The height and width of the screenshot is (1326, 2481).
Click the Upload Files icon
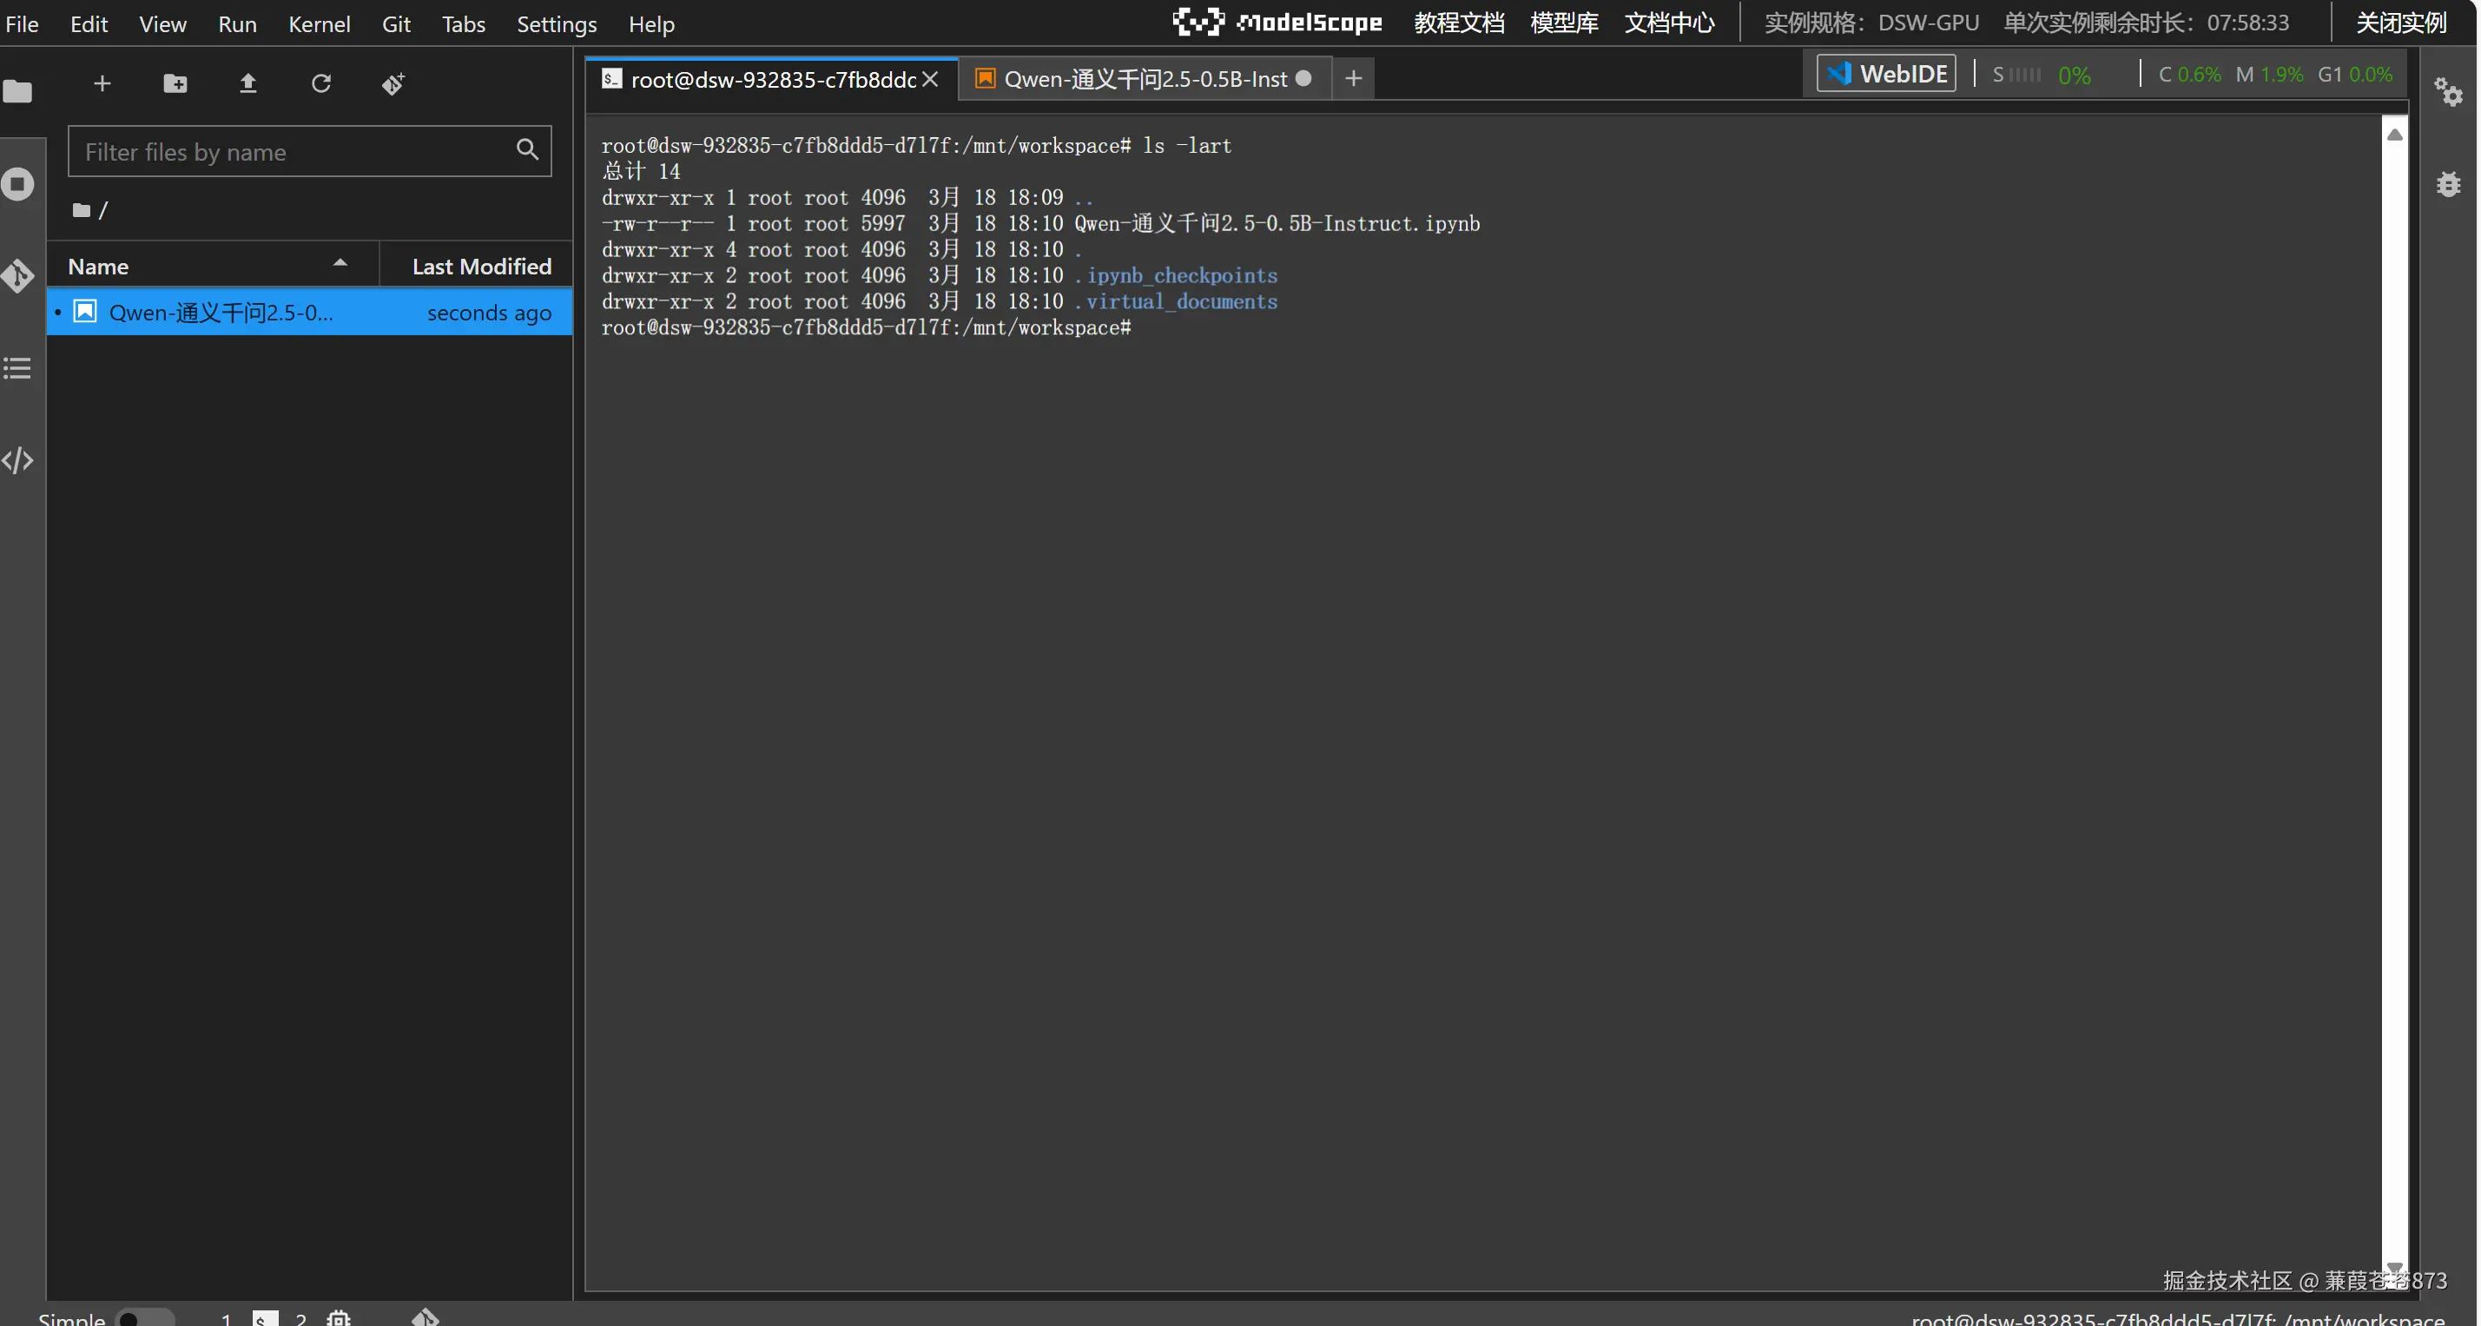247,83
